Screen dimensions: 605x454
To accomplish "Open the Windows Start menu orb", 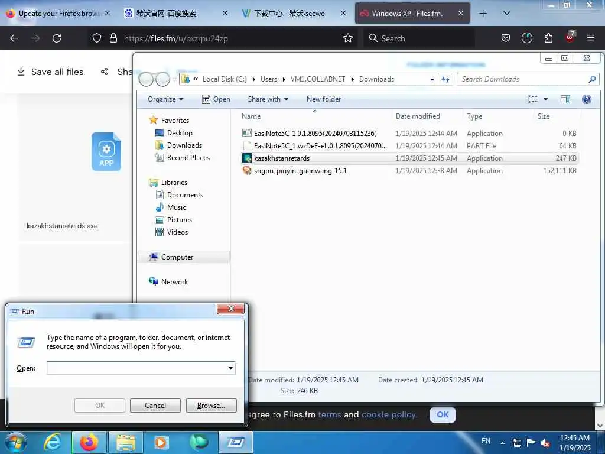I will [16, 442].
